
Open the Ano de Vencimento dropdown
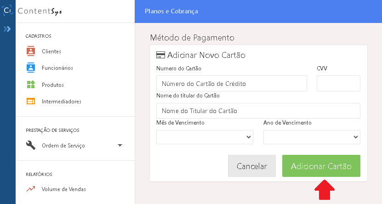click(312, 137)
